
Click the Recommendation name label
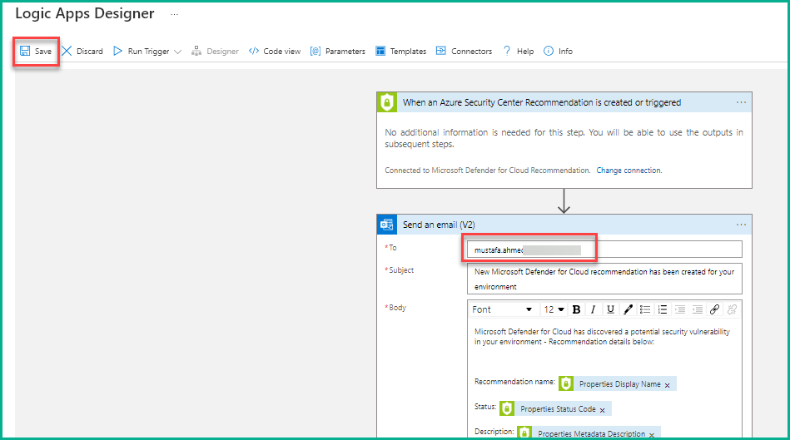514,382
